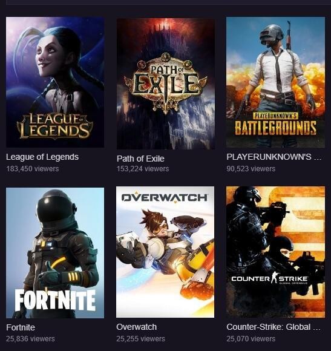Image resolution: width=331 pixels, height=351 pixels.
Task: Open the Path of Exile cover art
Action: tap(166, 84)
